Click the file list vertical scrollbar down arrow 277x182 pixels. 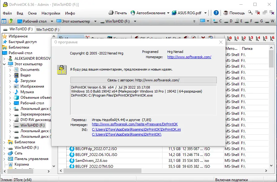[271, 166]
